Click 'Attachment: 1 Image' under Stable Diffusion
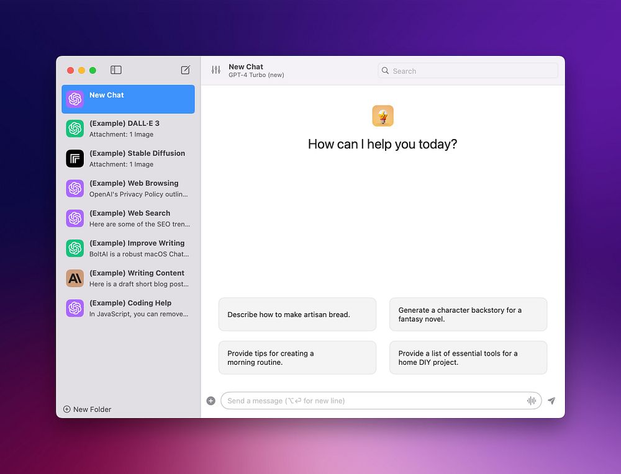 tap(121, 164)
